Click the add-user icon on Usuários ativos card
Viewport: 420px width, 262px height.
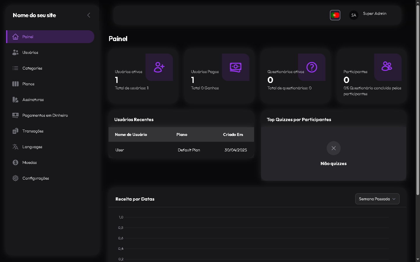pyautogui.click(x=159, y=67)
